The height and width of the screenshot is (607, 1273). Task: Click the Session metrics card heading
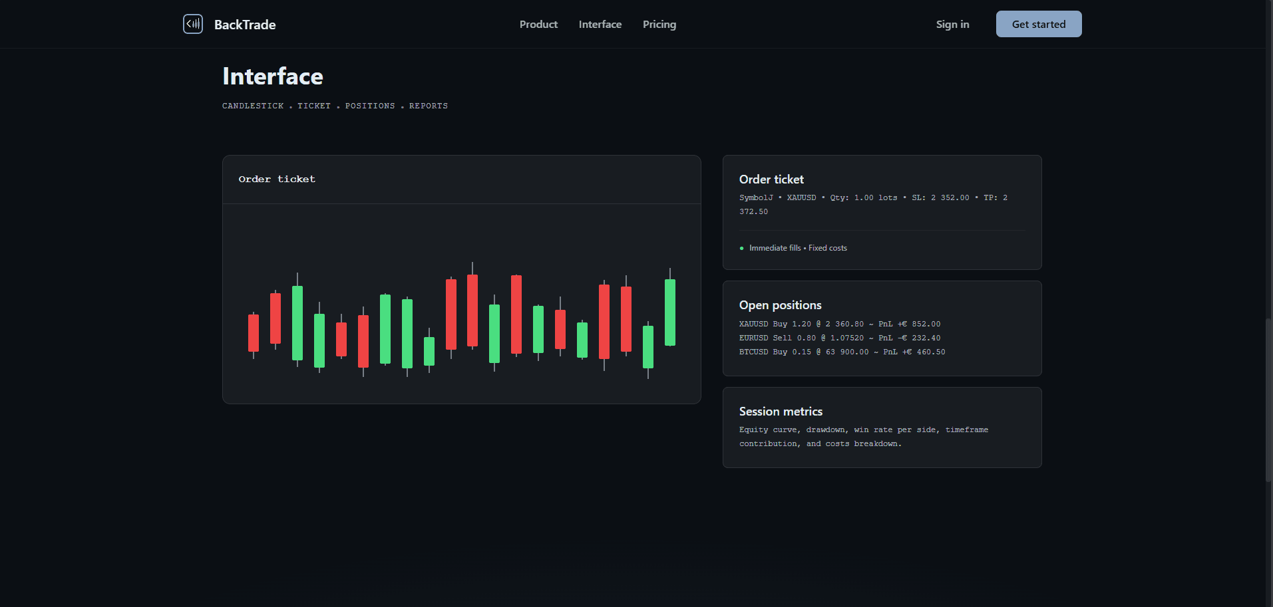(x=781, y=412)
